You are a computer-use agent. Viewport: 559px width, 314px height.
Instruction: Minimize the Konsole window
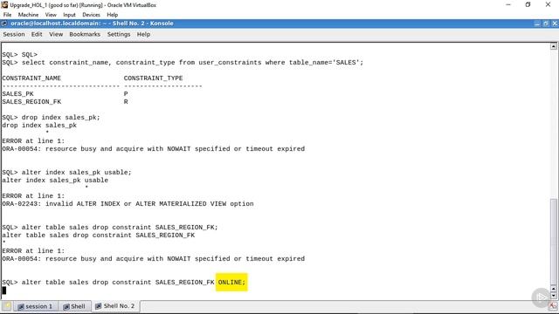point(537,24)
